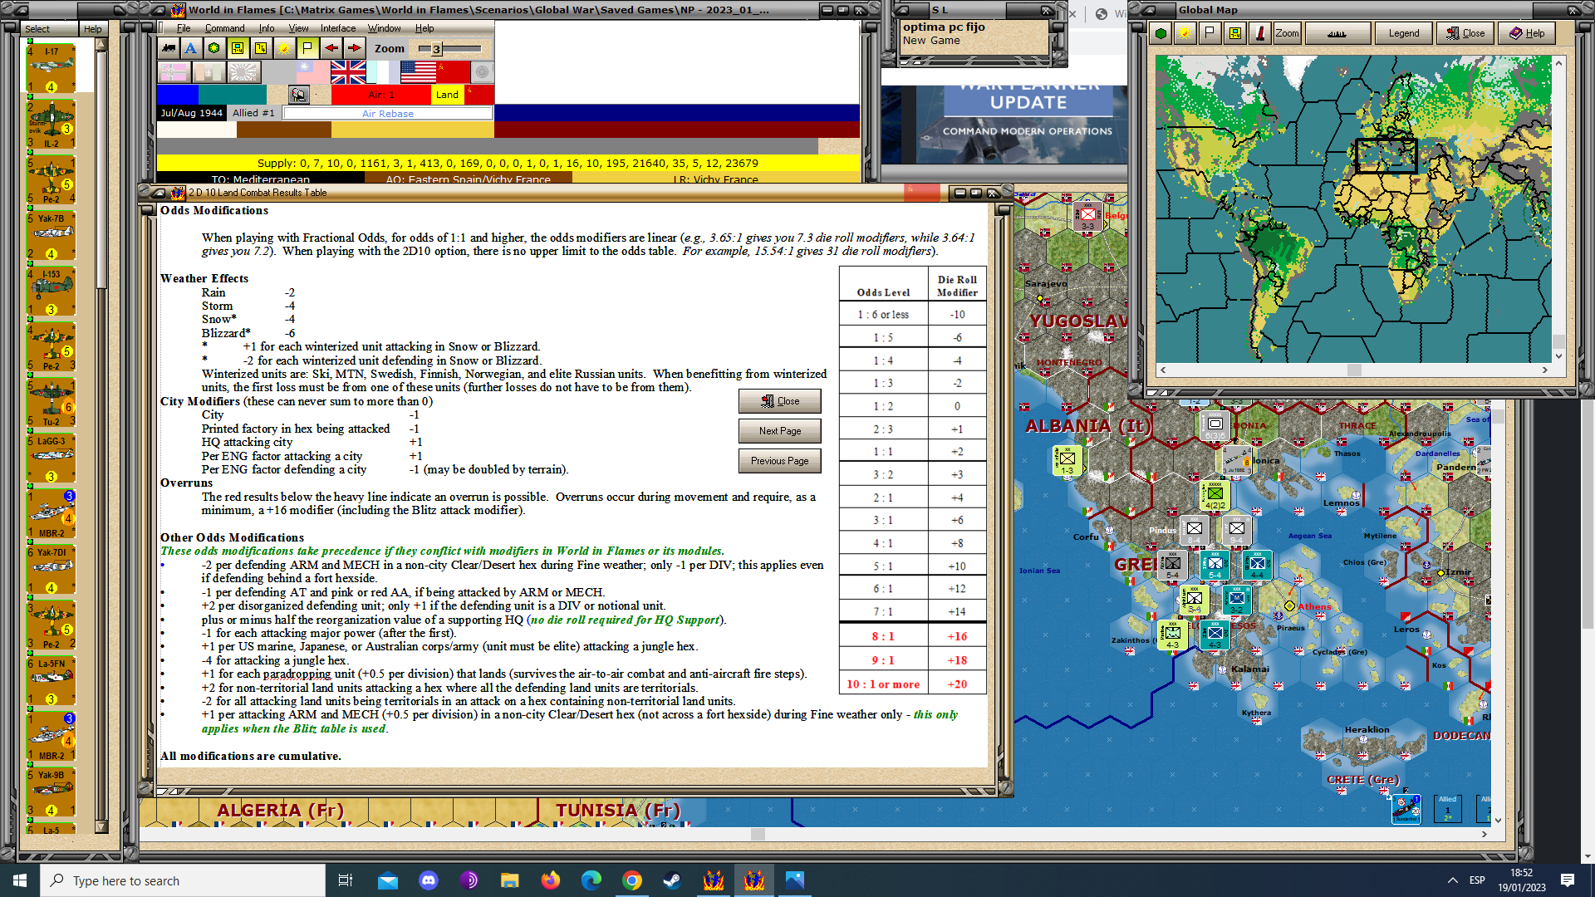Click the white flag icon in Global Map toolbar

pyautogui.click(x=1210, y=33)
